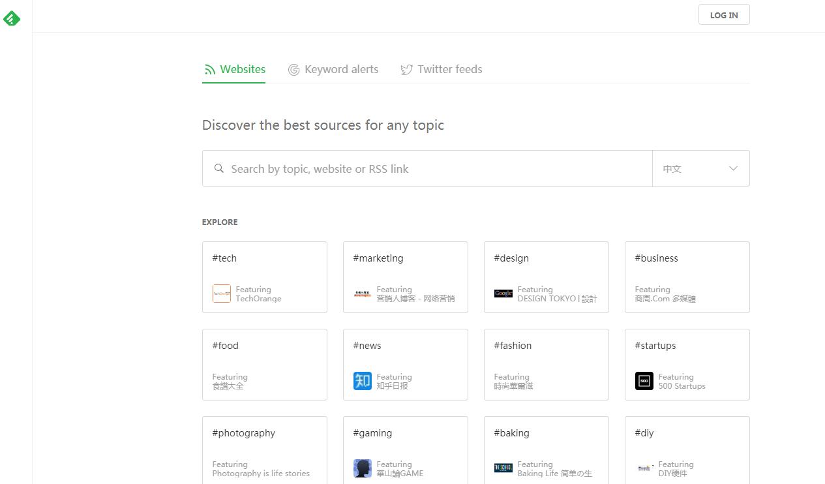
Task: Click the magnifier search icon
Action: point(219,168)
